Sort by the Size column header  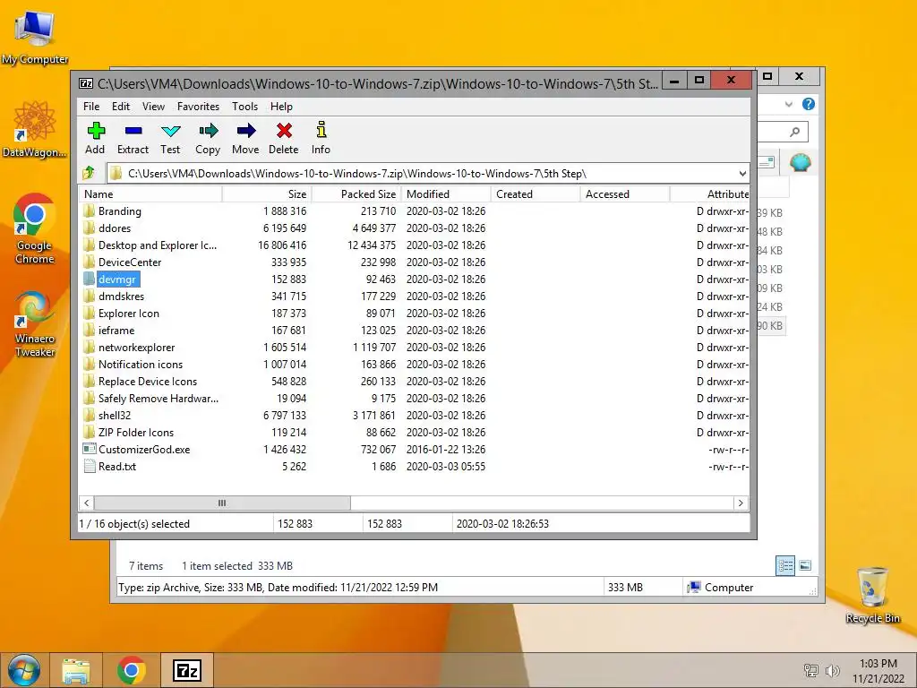(267, 194)
